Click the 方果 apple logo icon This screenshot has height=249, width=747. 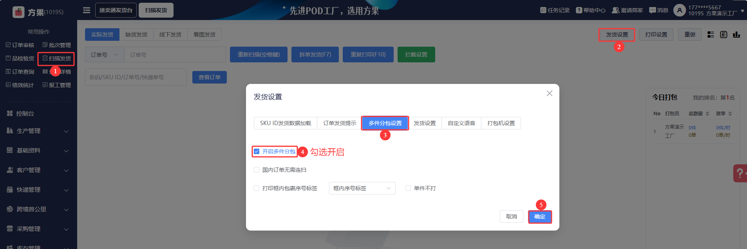pos(18,12)
